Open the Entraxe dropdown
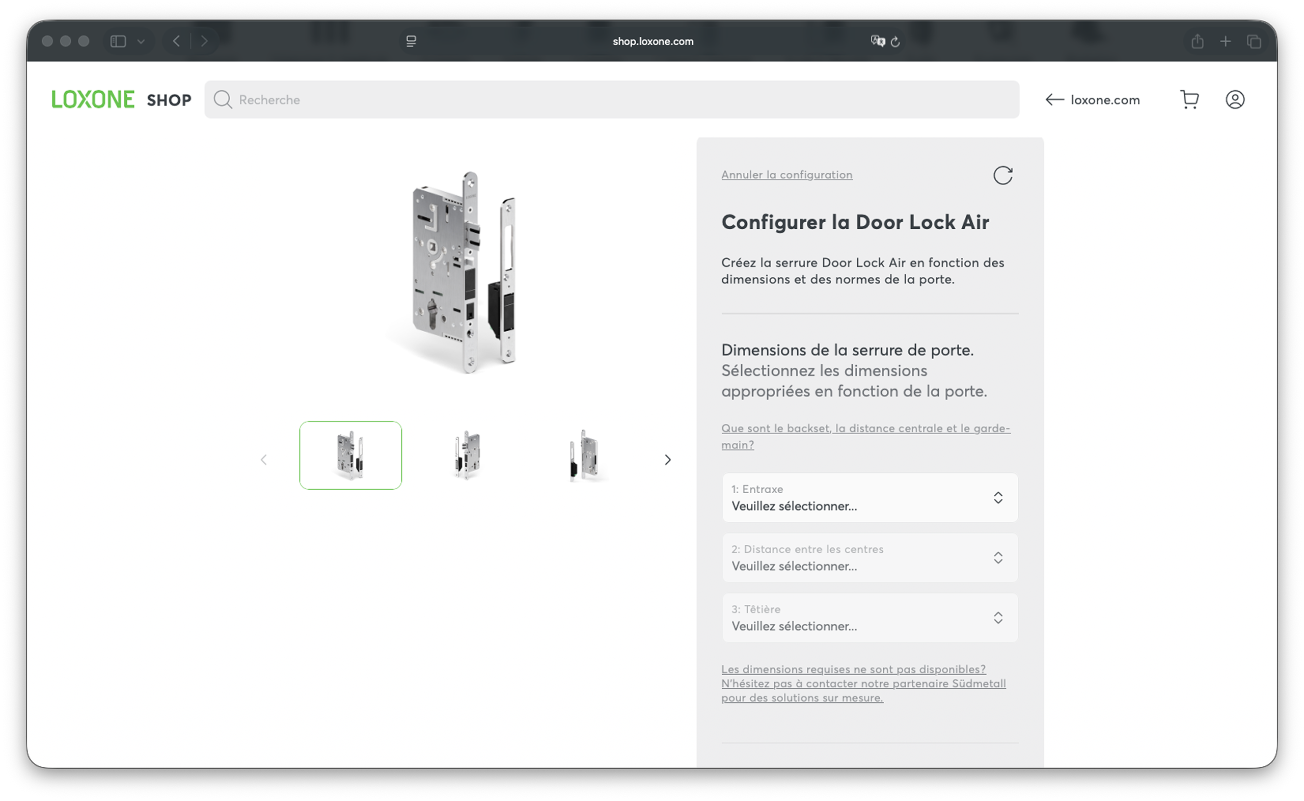Image resolution: width=1304 pixels, height=801 pixels. coord(870,497)
